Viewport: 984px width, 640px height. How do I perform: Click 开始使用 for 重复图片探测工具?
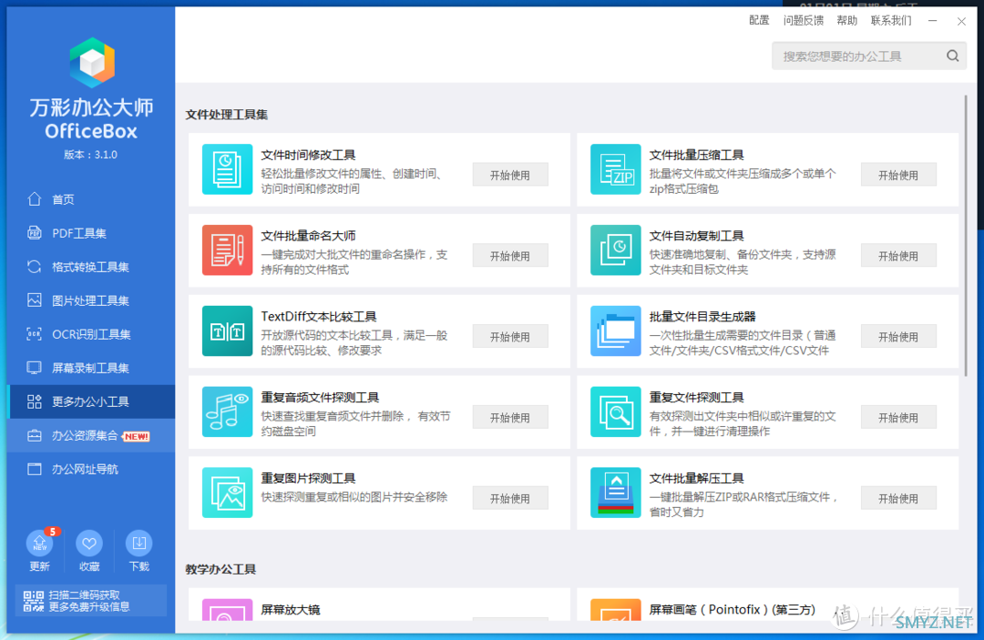(510, 498)
